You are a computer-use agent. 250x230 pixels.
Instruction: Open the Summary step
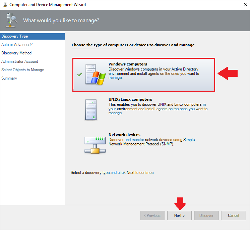9,78
